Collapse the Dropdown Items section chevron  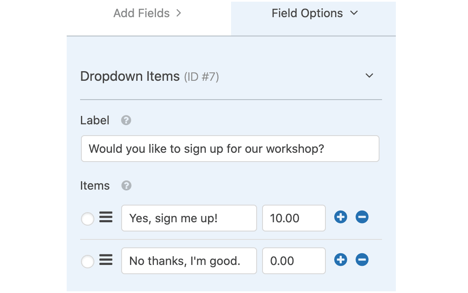tap(369, 76)
